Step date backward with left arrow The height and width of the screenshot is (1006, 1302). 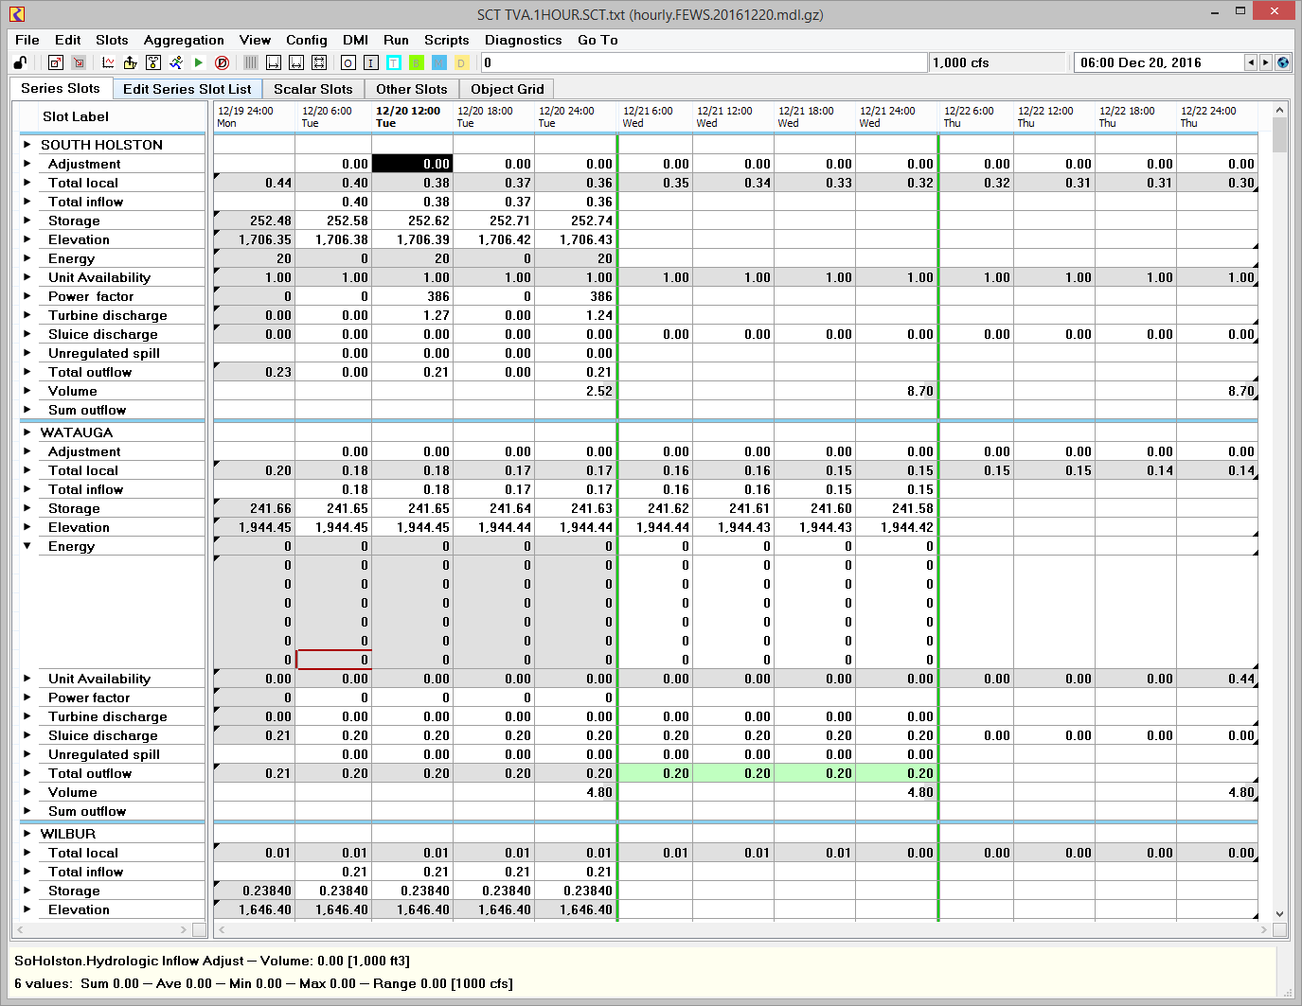[1251, 62]
